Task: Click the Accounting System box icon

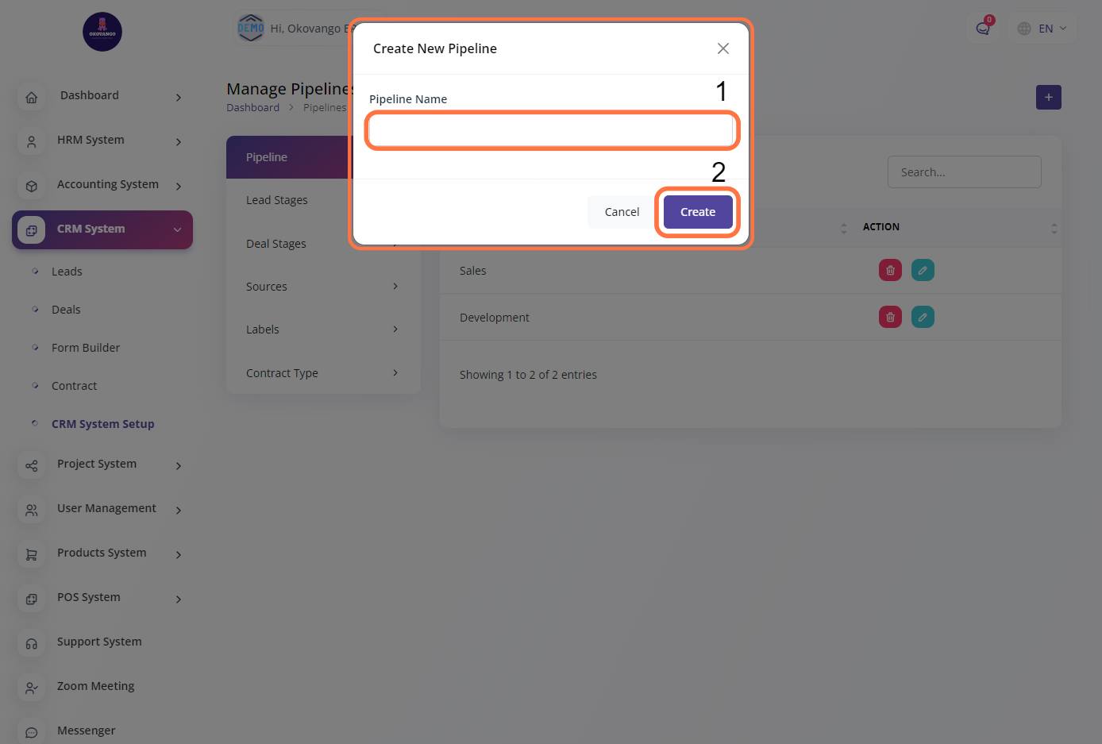Action: point(32,187)
